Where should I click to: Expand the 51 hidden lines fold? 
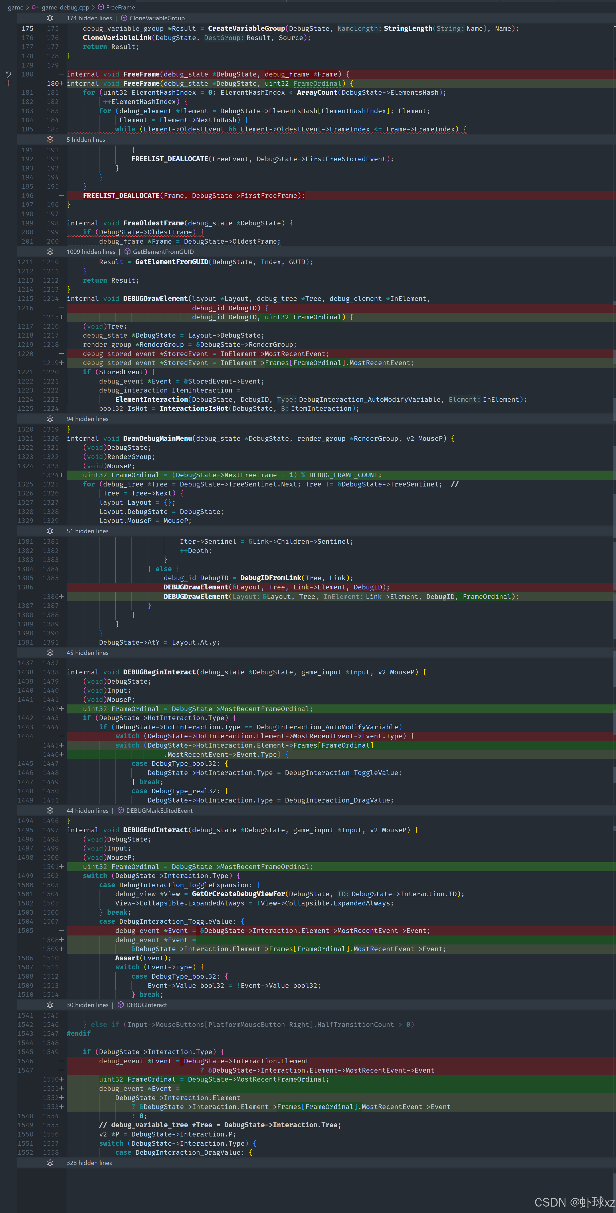(50, 531)
